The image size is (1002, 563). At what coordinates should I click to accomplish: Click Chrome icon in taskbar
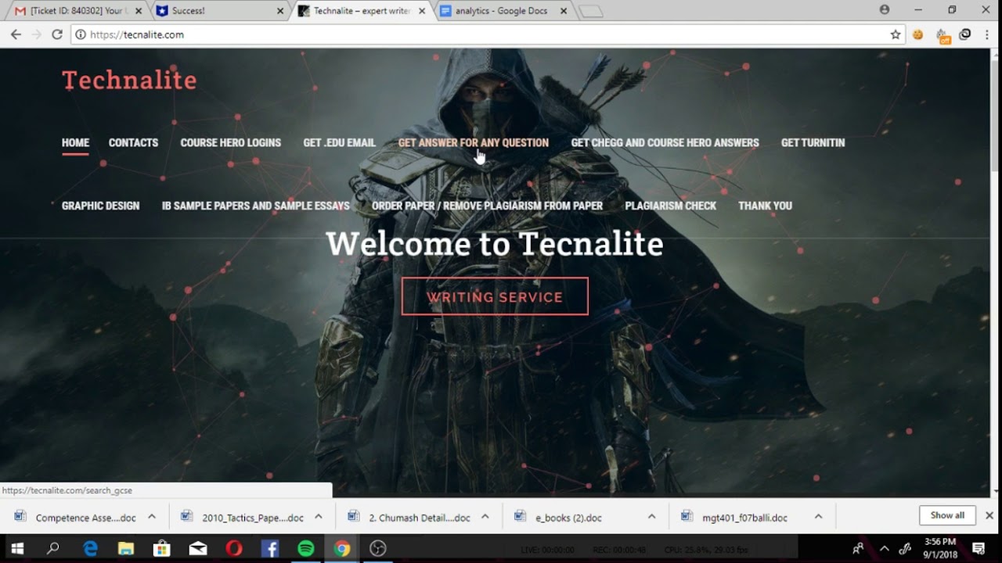(x=342, y=548)
